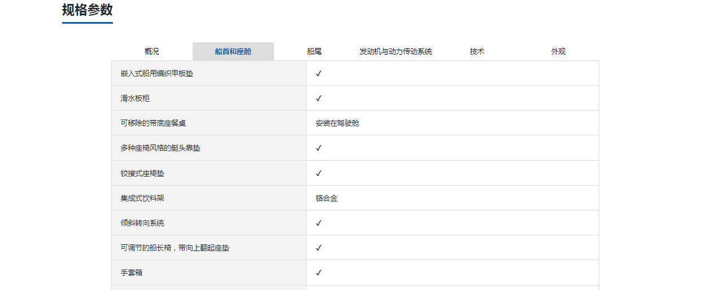
Task: Switch to the 技术 tab
Action: [477, 51]
